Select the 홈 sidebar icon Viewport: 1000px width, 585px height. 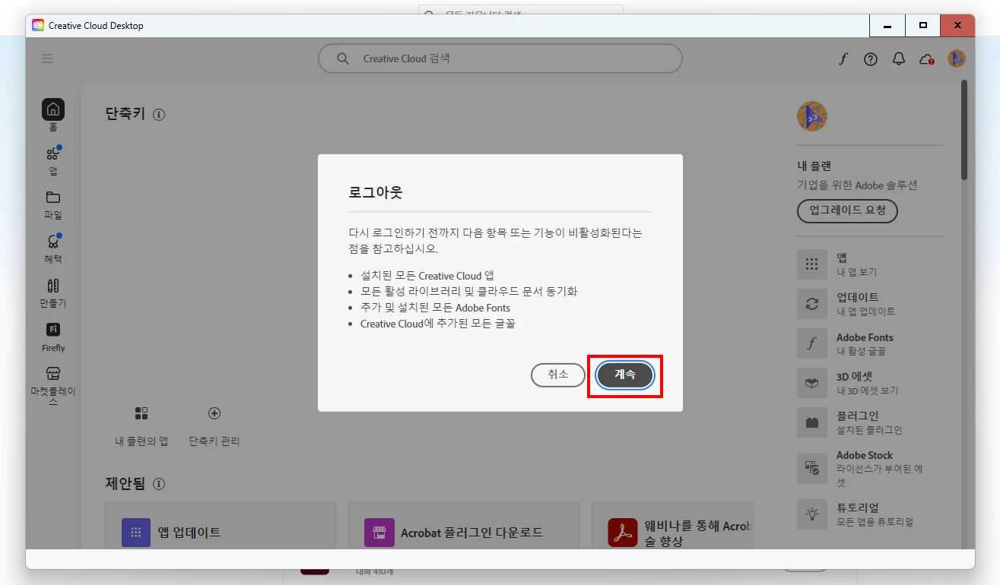pyautogui.click(x=53, y=109)
